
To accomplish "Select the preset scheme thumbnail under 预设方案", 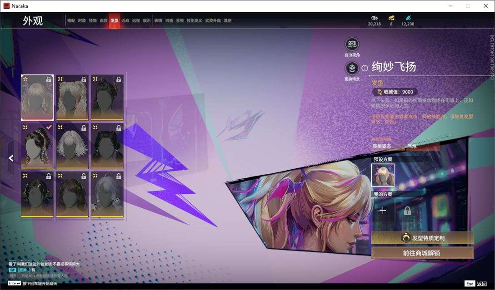I will tap(383, 175).
